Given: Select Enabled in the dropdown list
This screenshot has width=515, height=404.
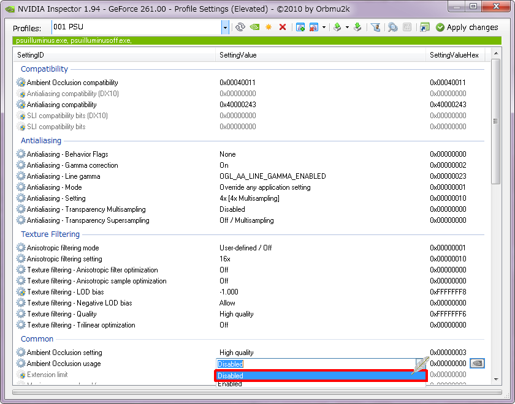Looking at the screenshot, I should coord(321,384).
